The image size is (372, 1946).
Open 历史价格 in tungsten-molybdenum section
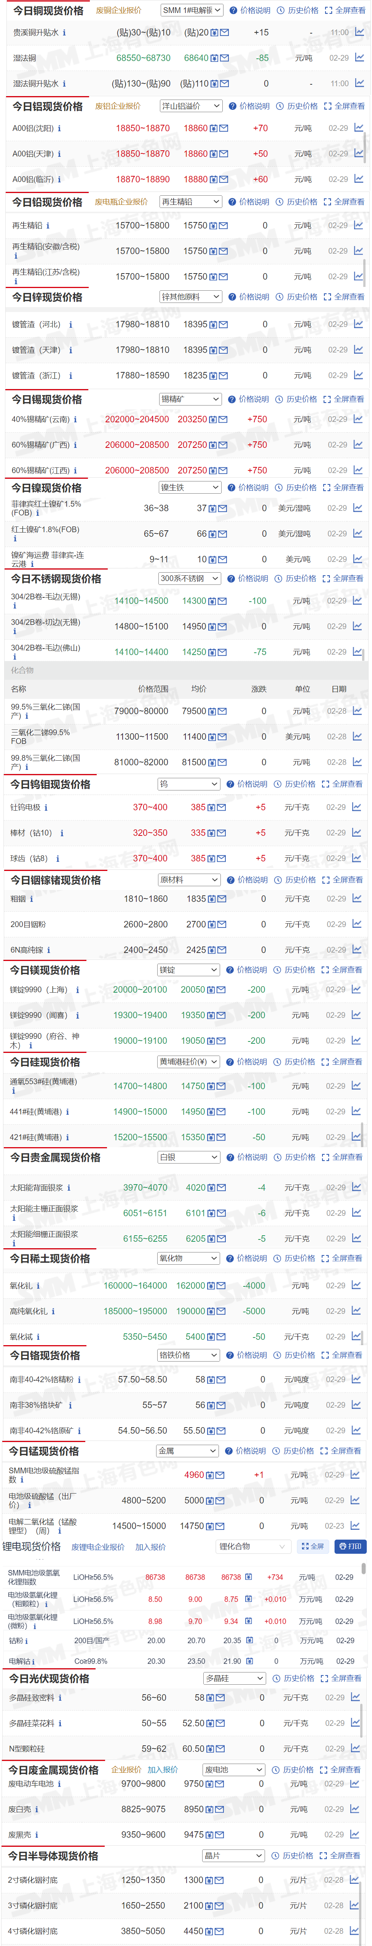click(x=295, y=784)
